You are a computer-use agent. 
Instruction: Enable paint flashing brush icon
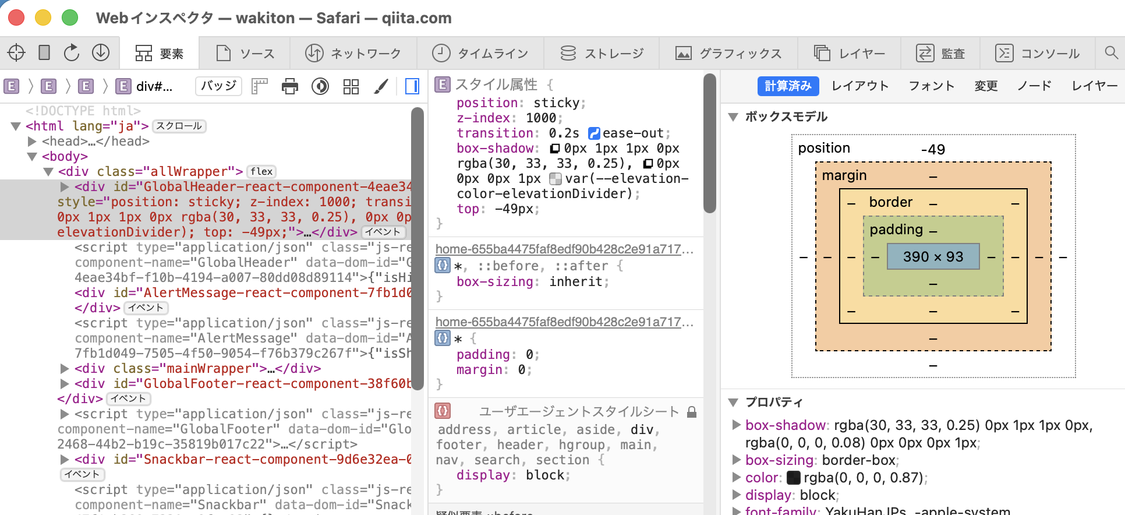381,87
